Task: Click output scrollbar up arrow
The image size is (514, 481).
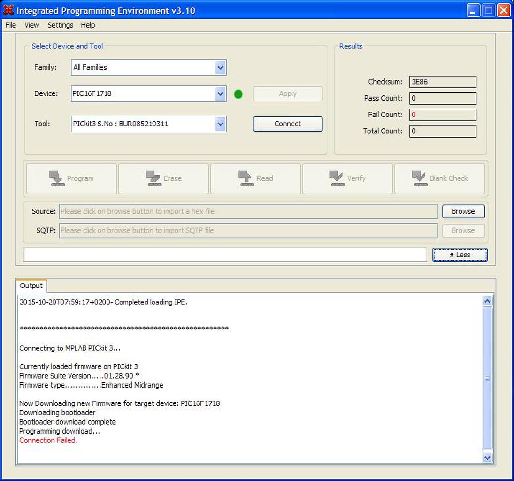Action: pyautogui.click(x=487, y=301)
